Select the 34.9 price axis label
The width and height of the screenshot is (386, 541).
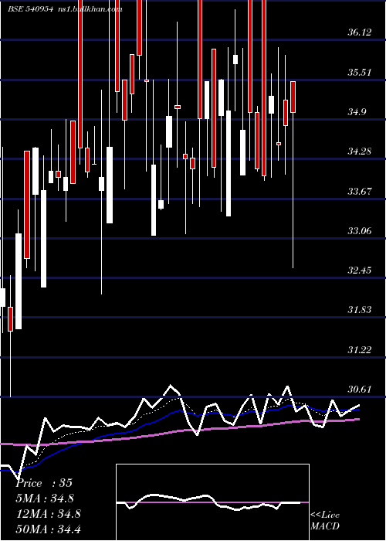pos(357,112)
